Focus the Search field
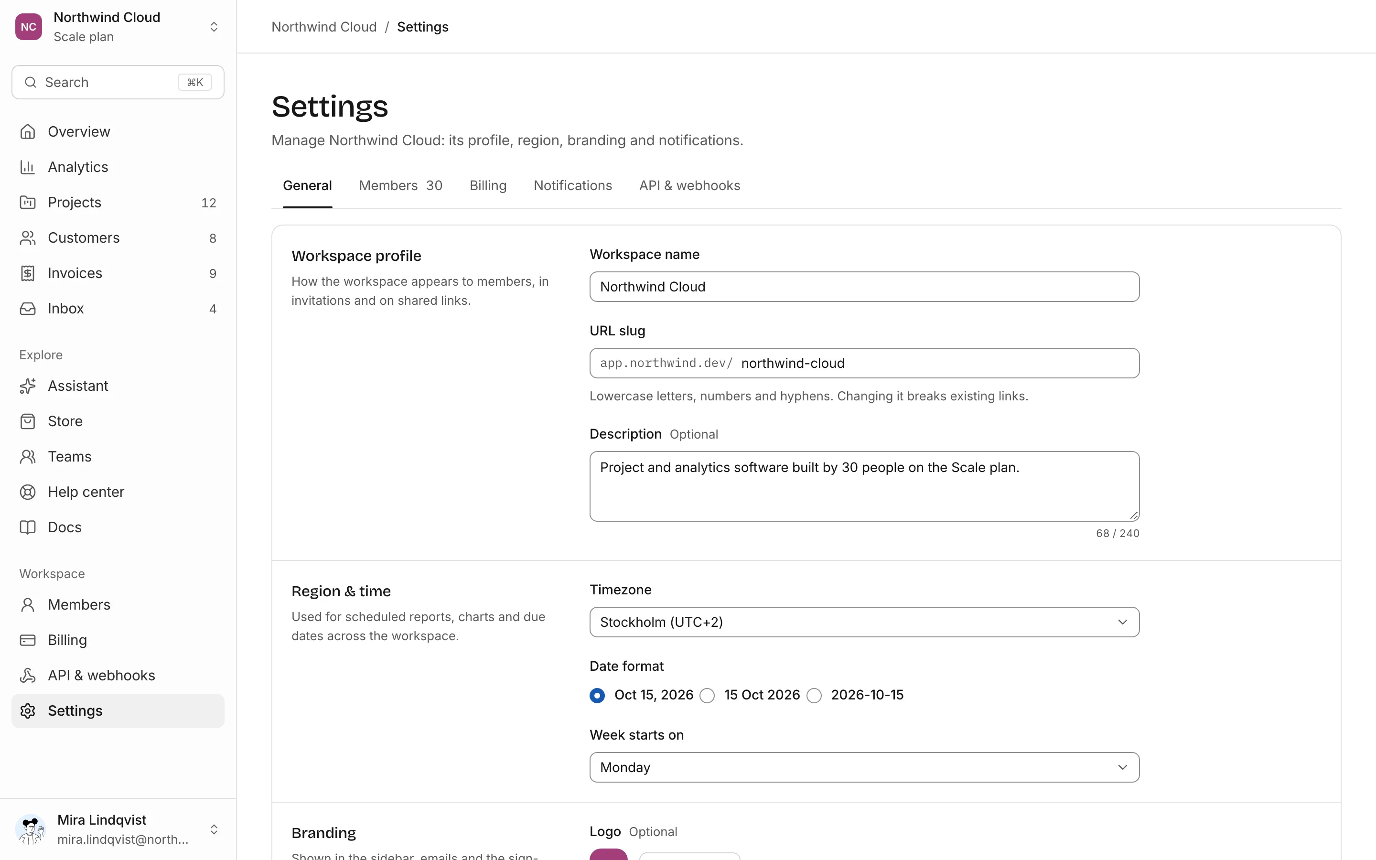This screenshot has width=1376, height=860. click(x=118, y=83)
